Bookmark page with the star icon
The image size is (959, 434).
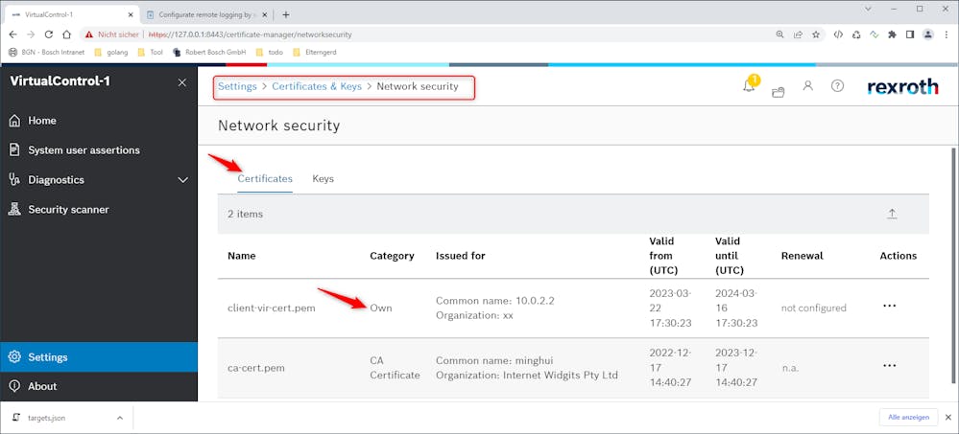pyautogui.click(x=816, y=34)
